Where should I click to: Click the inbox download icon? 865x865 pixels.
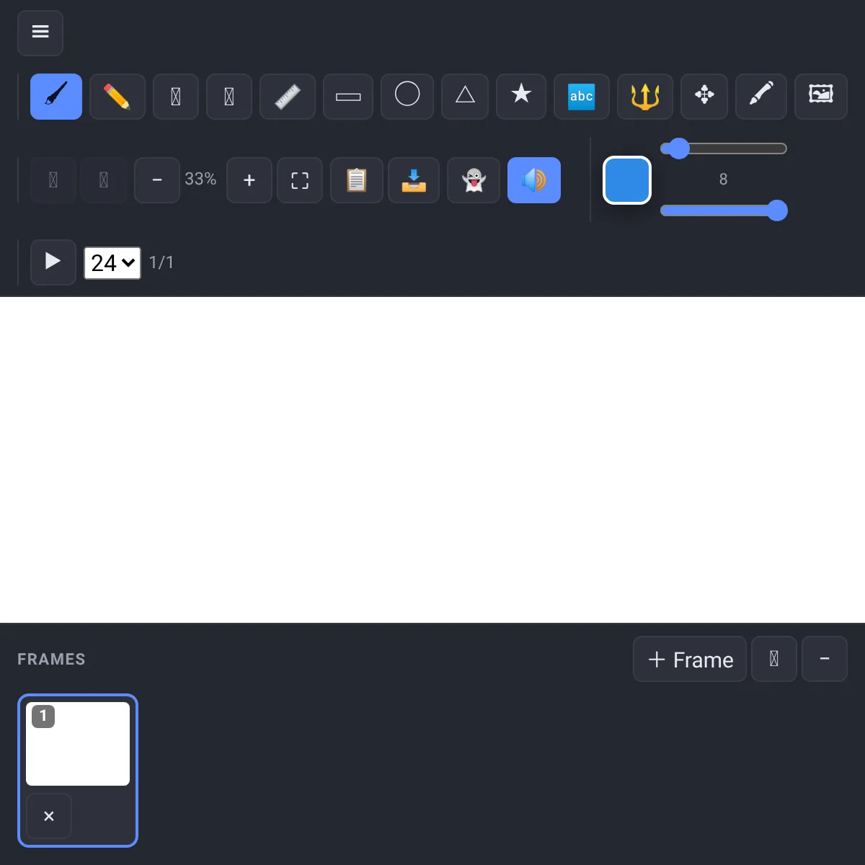click(x=414, y=180)
